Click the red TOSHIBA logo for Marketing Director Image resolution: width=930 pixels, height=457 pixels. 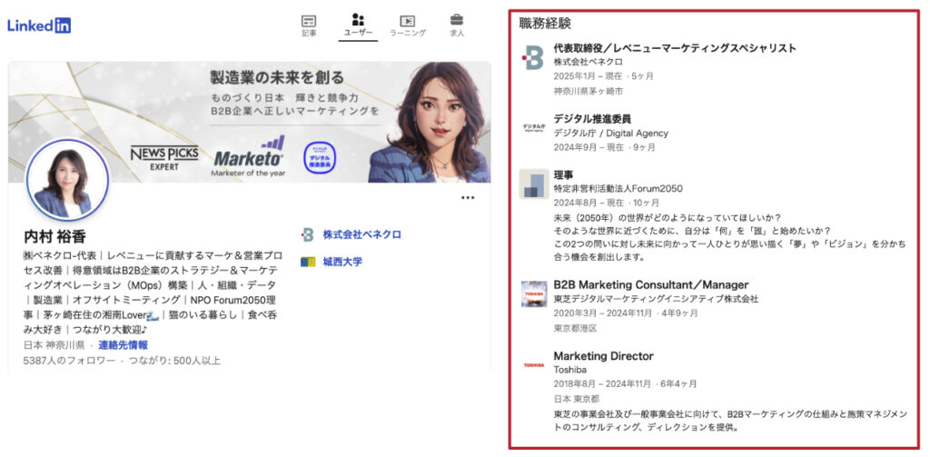(534, 365)
